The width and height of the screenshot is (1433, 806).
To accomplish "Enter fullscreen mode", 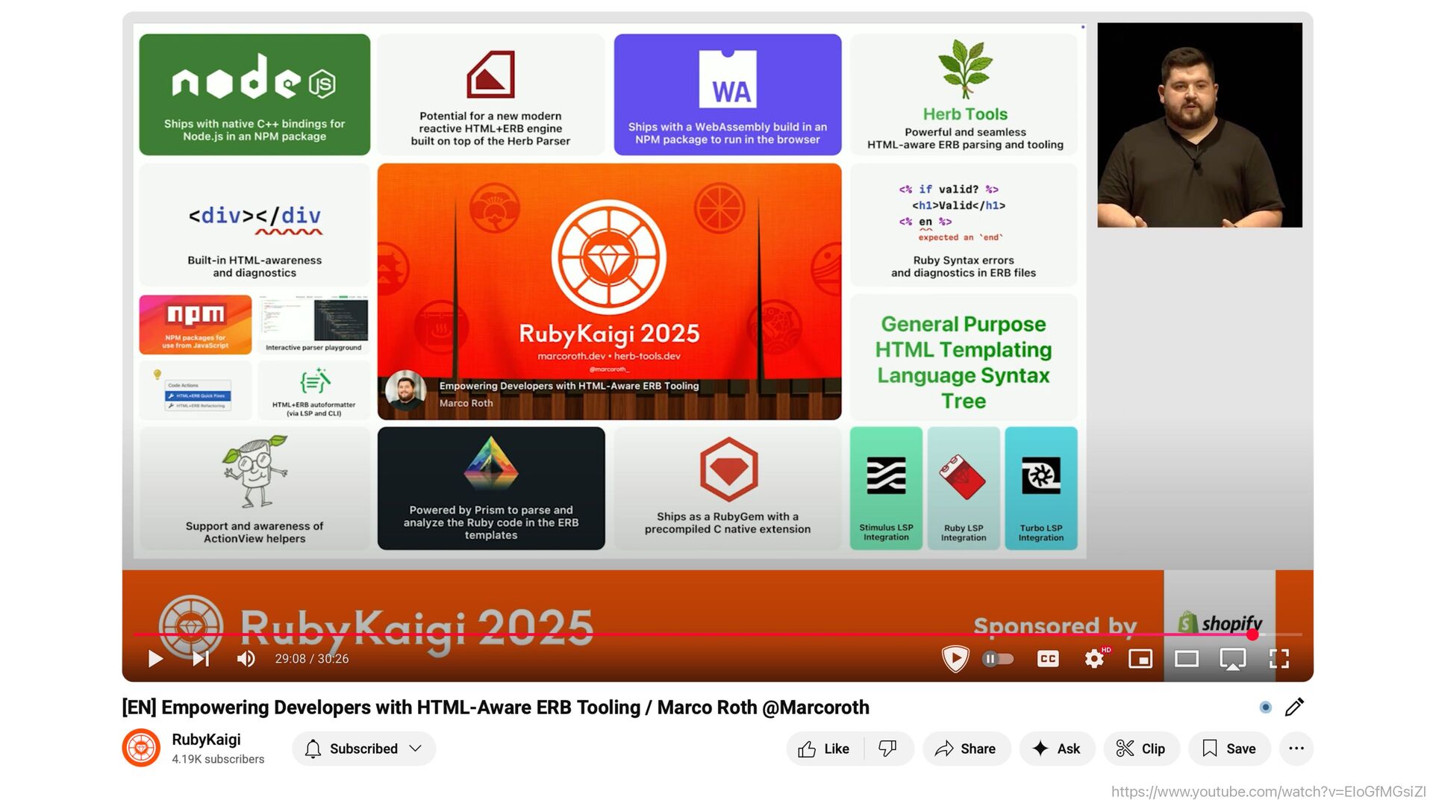I will click(x=1279, y=658).
